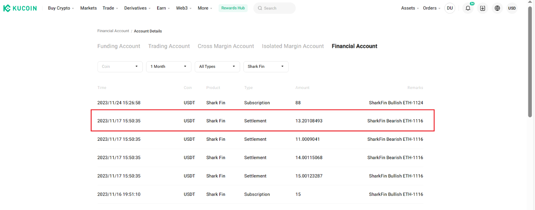Switch to Cross Margin Account tab
The width and height of the screenshot is (535, 210).
(226, 46)
